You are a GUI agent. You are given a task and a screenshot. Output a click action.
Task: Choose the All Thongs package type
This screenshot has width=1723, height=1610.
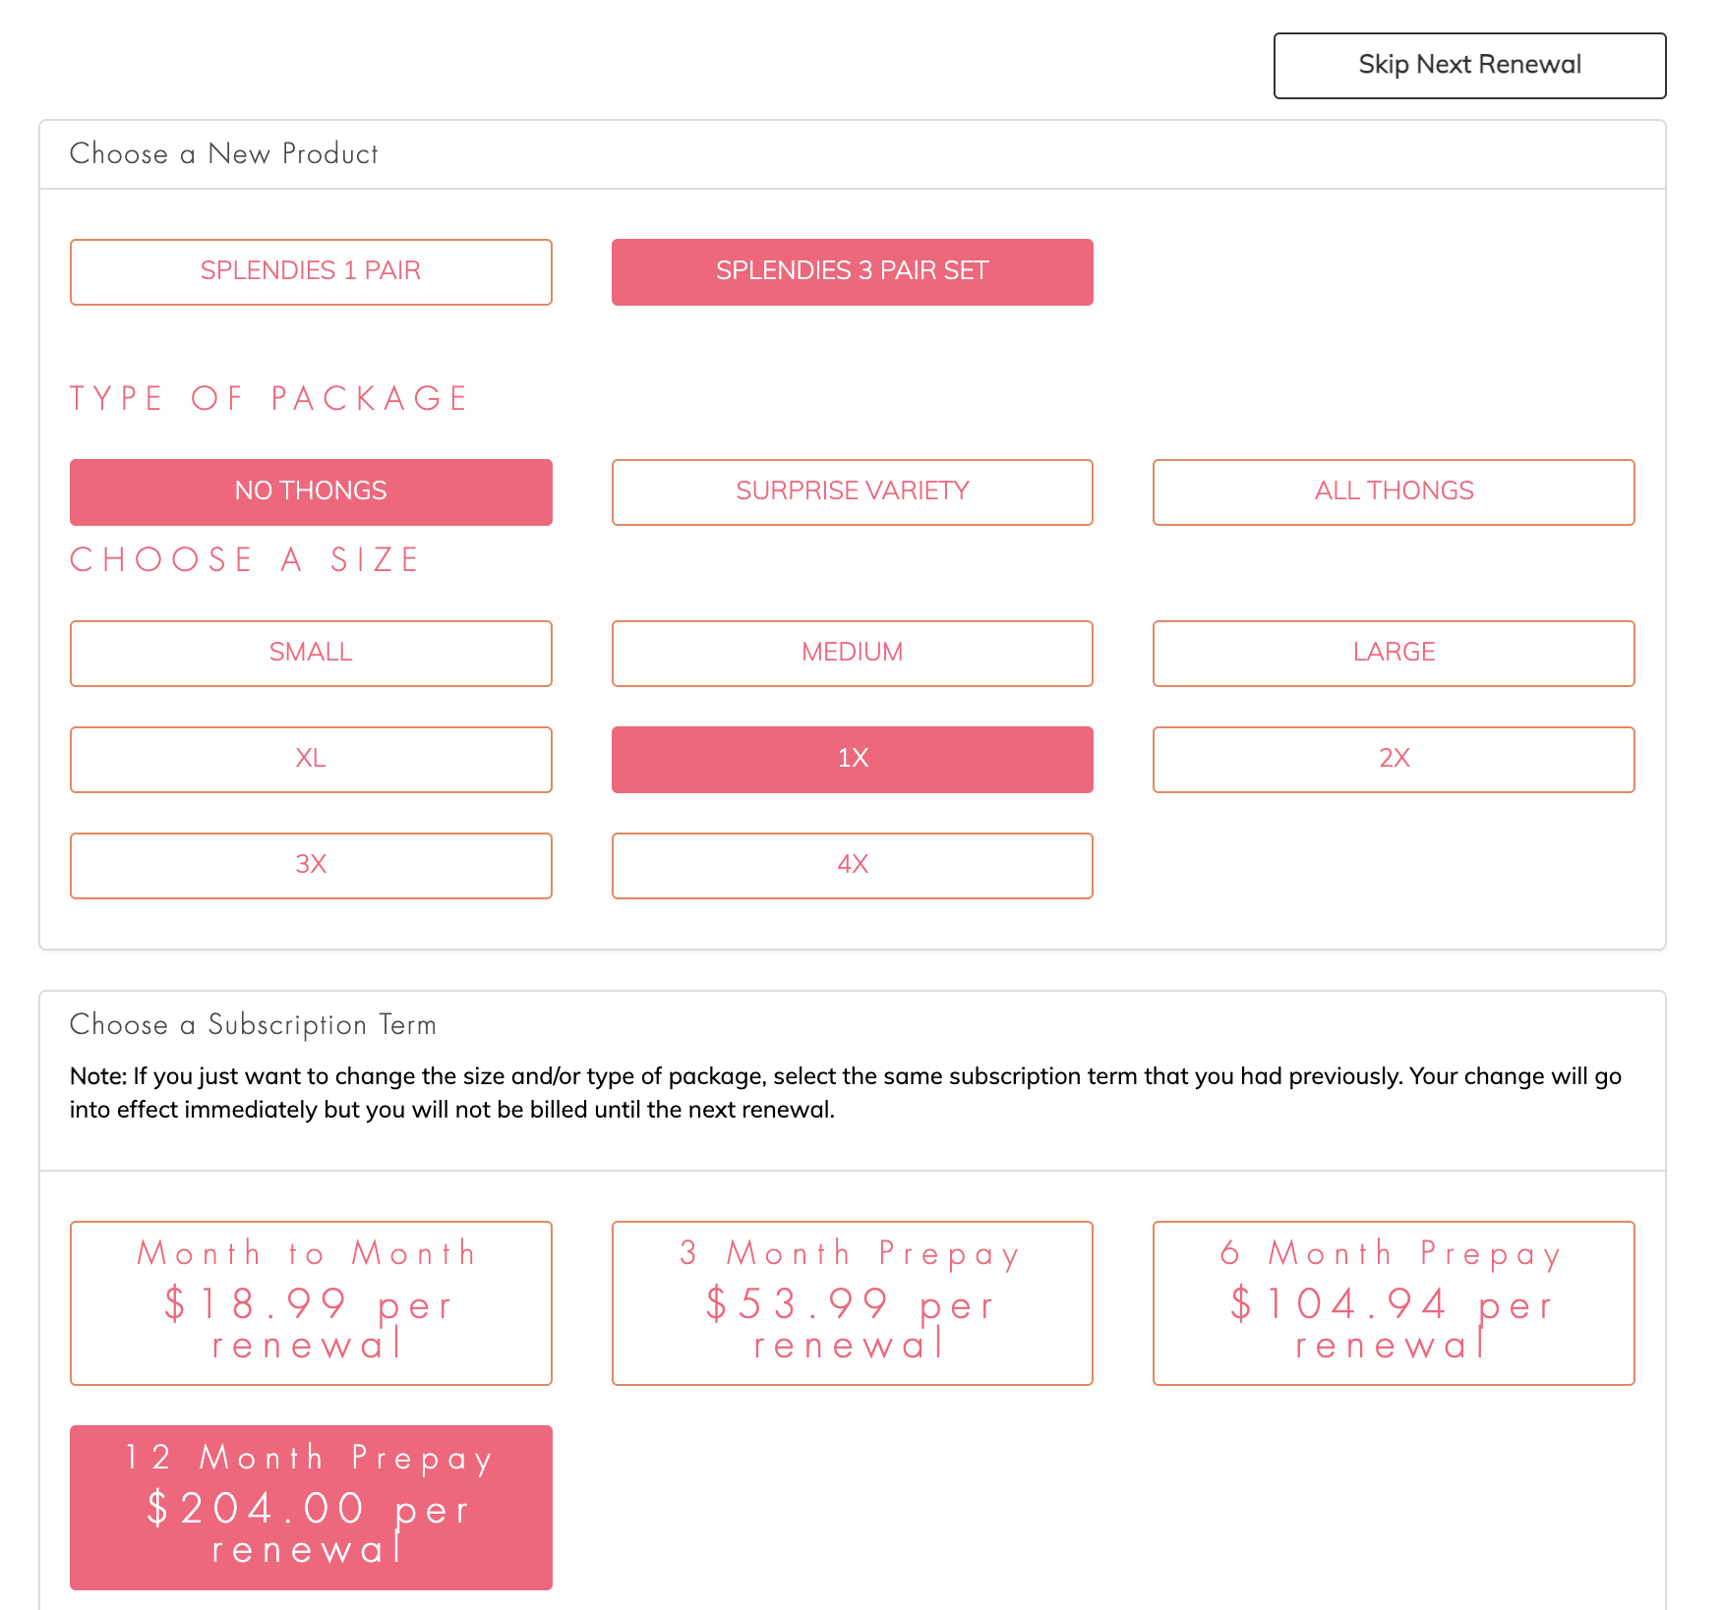1394,492
